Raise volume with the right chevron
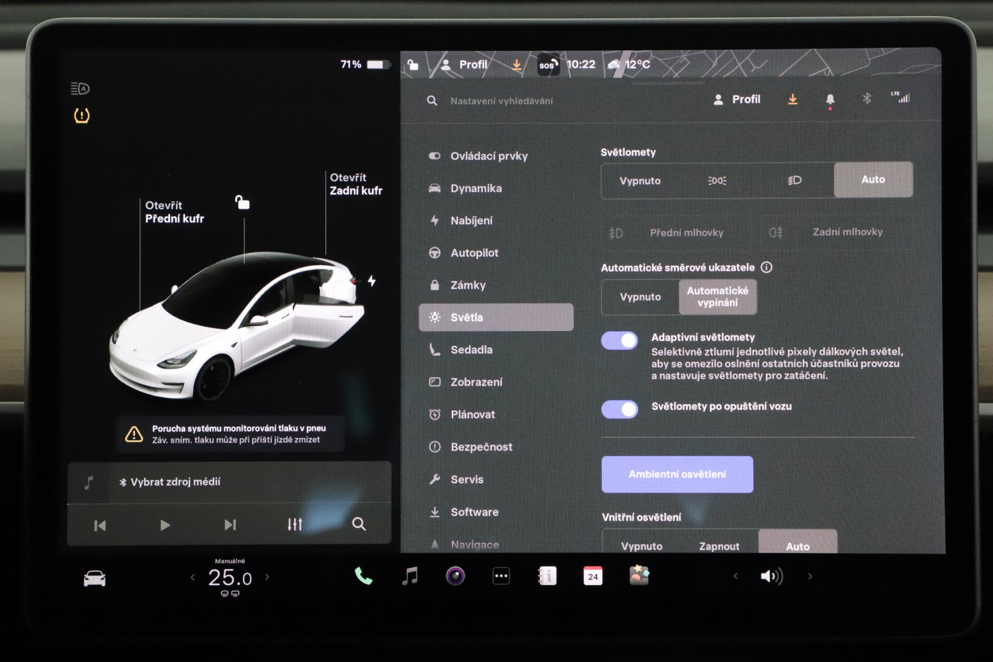993x662 pixels. pyautogui.click(x=810, y=576)
